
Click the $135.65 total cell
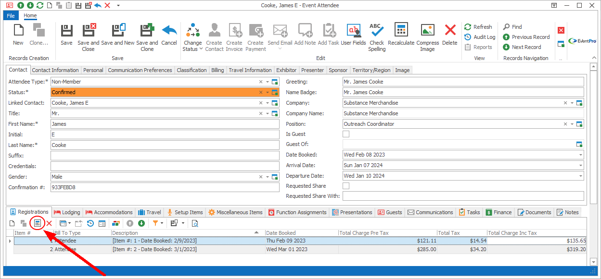tap(537, 241)
